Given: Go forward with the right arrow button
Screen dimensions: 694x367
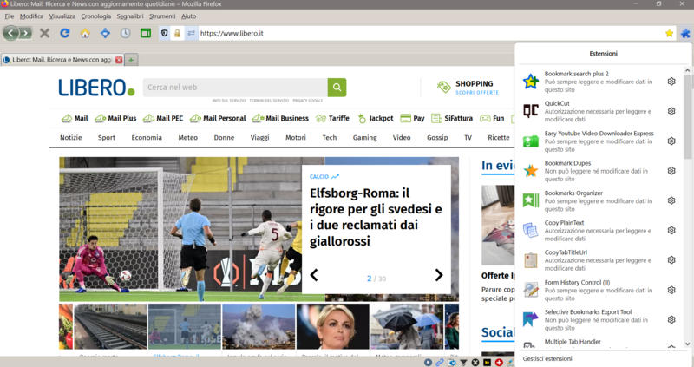Looking at the screenshot, I should pos(26,33).
